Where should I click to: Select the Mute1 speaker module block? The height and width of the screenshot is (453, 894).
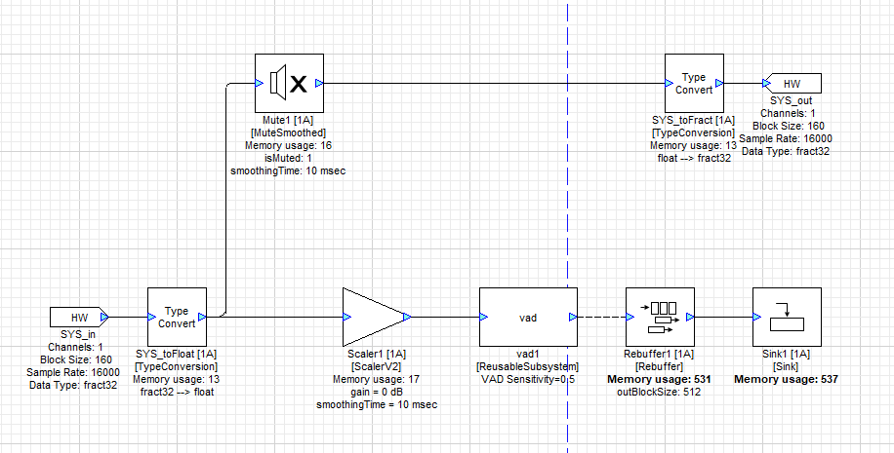point(288,84)
